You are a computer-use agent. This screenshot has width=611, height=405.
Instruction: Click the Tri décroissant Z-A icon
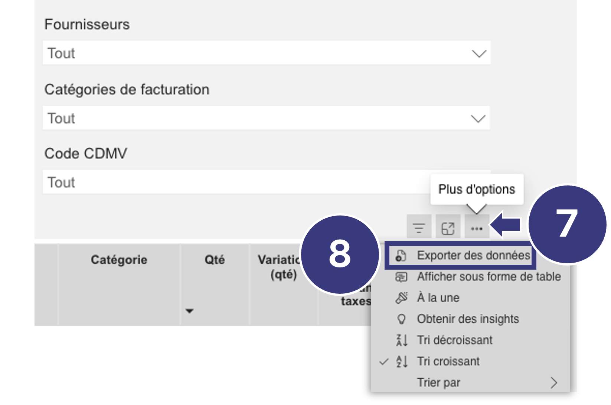pos(402,340)
